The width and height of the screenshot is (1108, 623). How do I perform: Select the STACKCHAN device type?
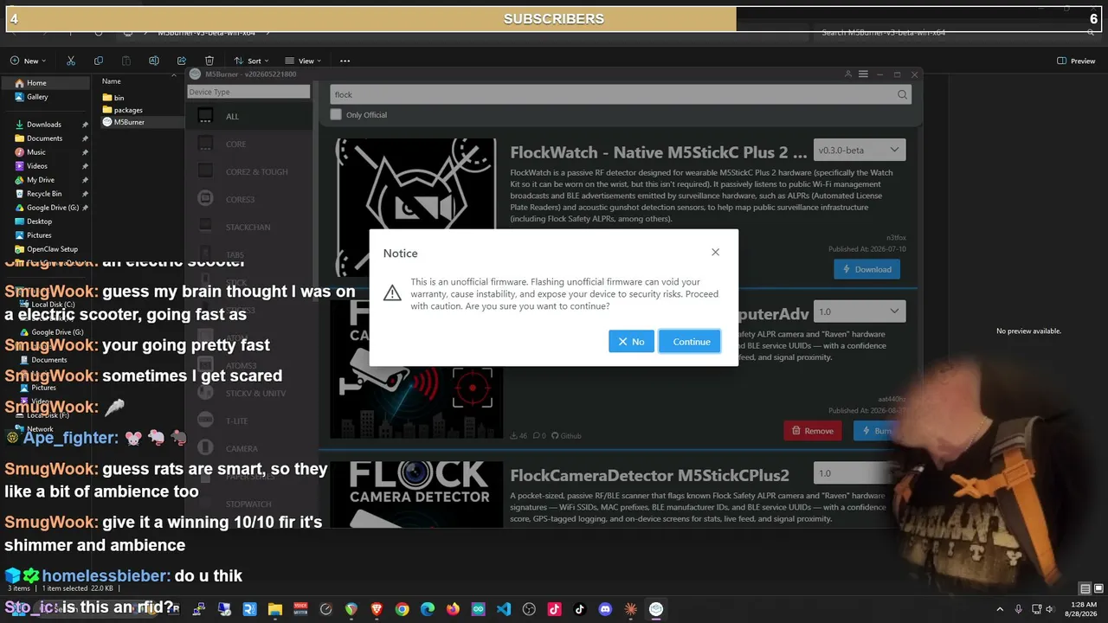coord(248,227)
